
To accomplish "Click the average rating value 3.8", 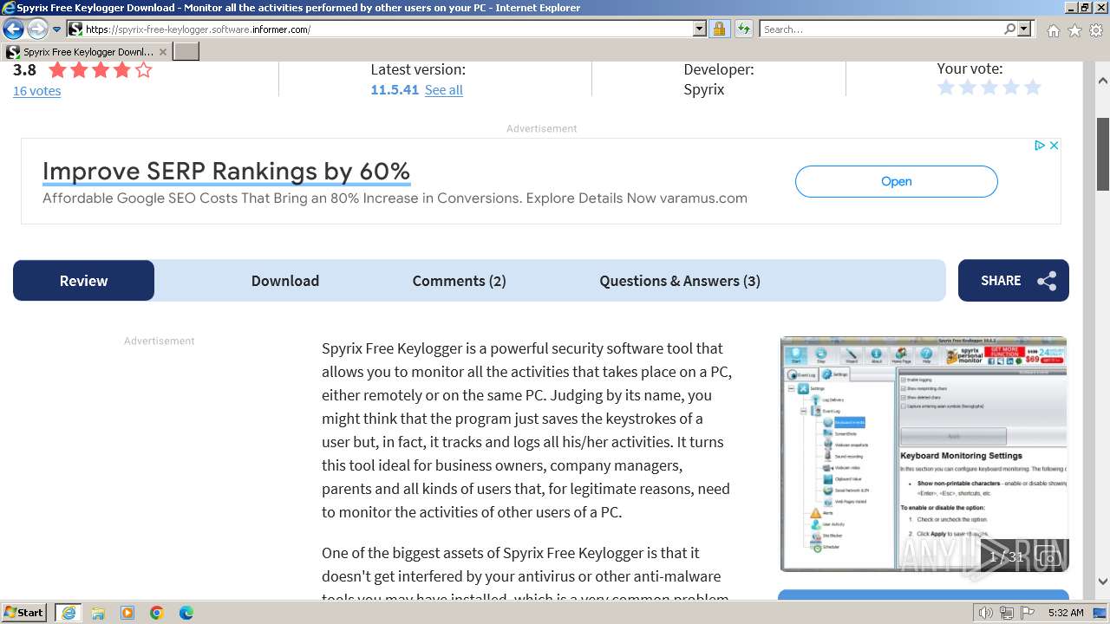I will pyautogui.click(x=24, y=70).
